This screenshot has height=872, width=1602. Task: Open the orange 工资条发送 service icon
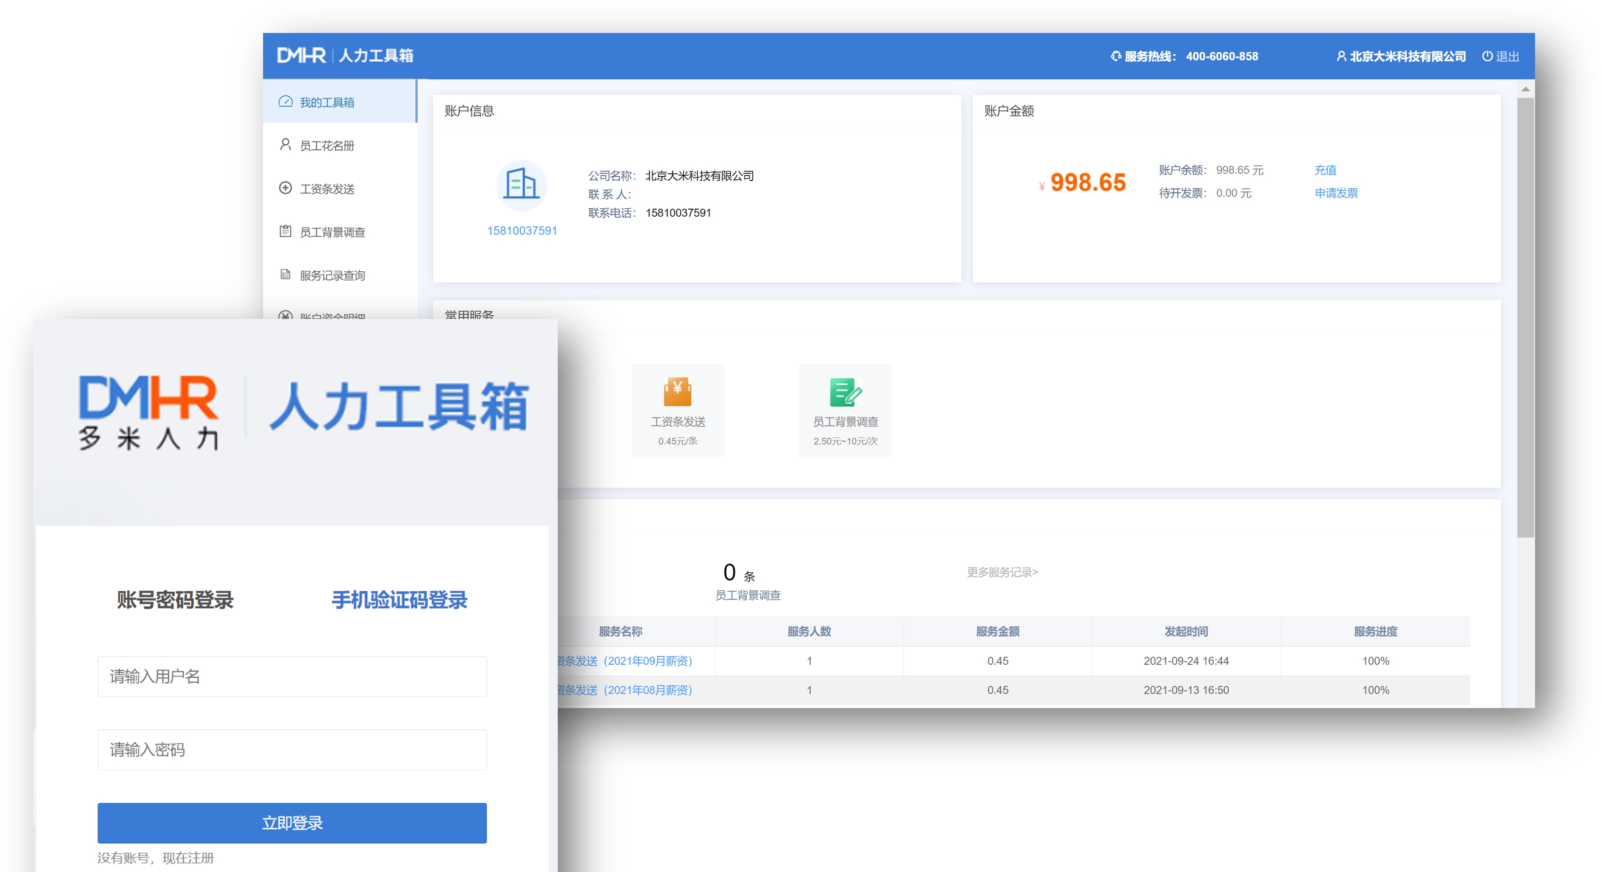coord(678,391)
